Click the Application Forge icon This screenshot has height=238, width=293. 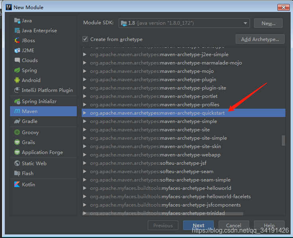tap(17, 152)
